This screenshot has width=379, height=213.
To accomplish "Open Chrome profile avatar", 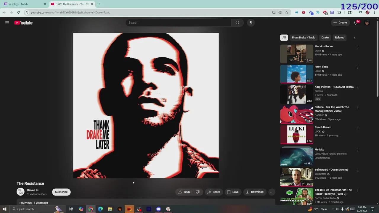I will coord(367,12).
